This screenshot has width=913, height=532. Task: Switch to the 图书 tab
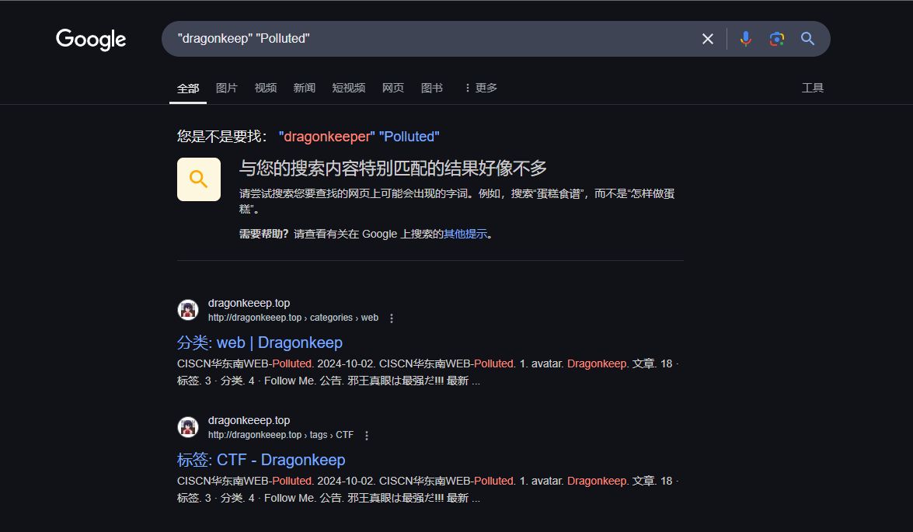point(431,88)
